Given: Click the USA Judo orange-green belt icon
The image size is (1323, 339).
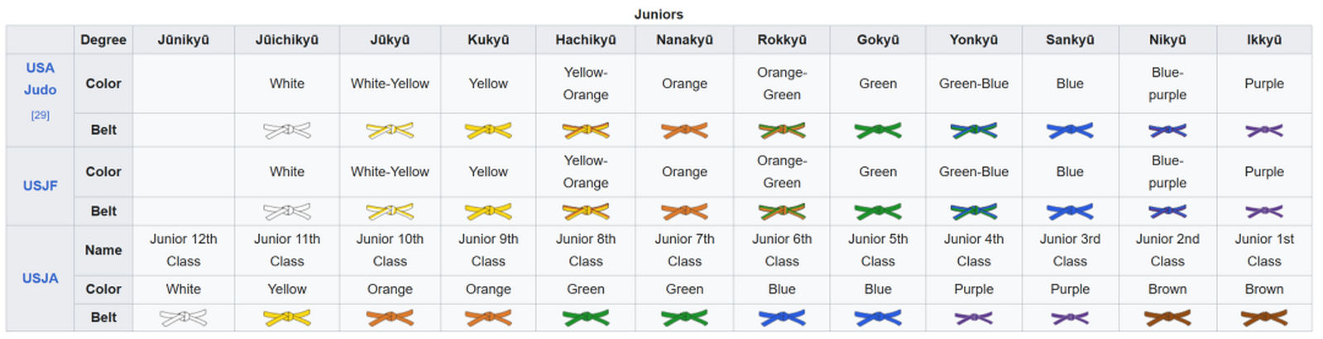Looking at the screenshot, I should [x=782, y=131].
